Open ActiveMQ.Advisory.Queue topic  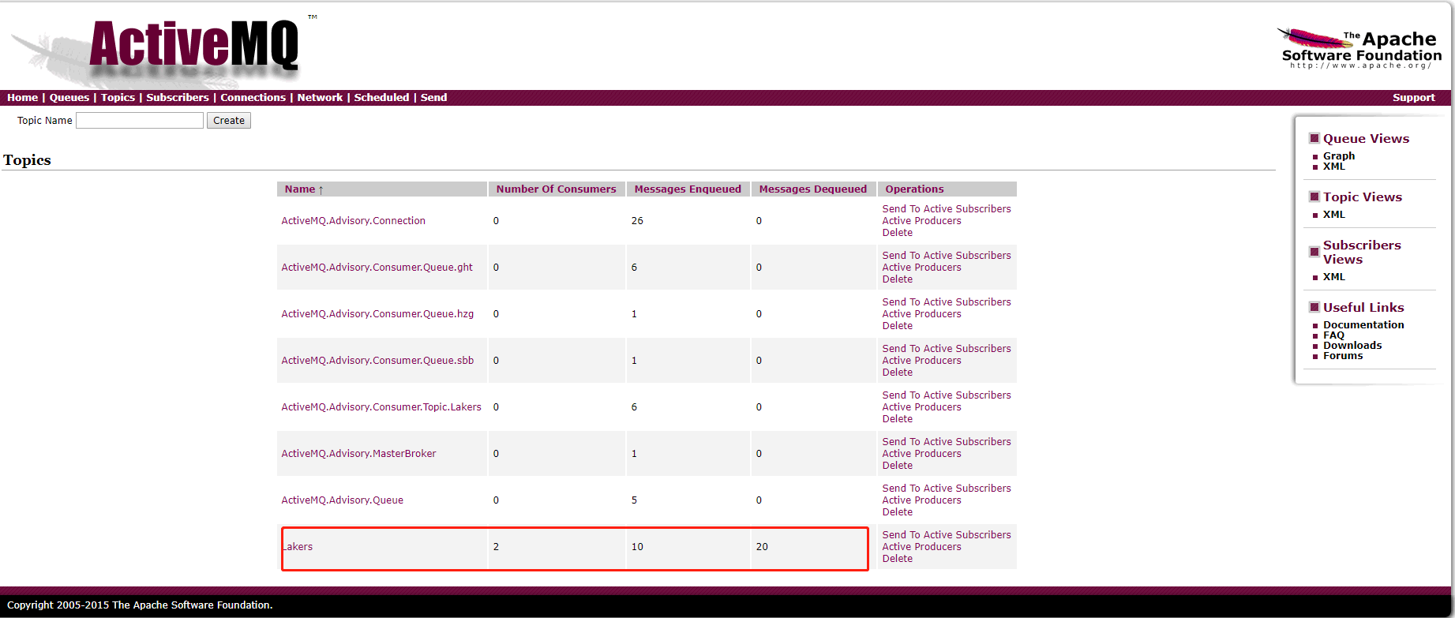click(x=342, y=500)
